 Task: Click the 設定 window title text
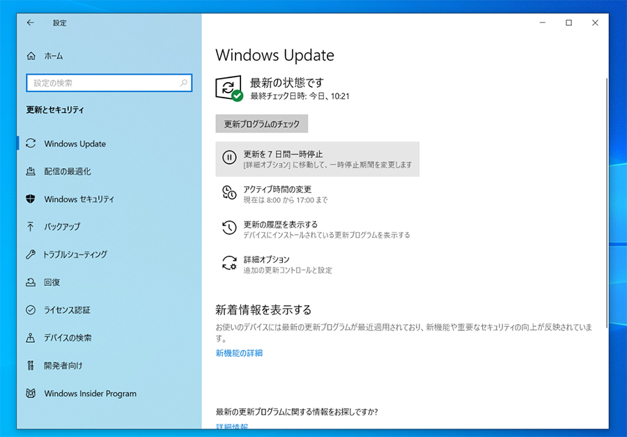60,23
